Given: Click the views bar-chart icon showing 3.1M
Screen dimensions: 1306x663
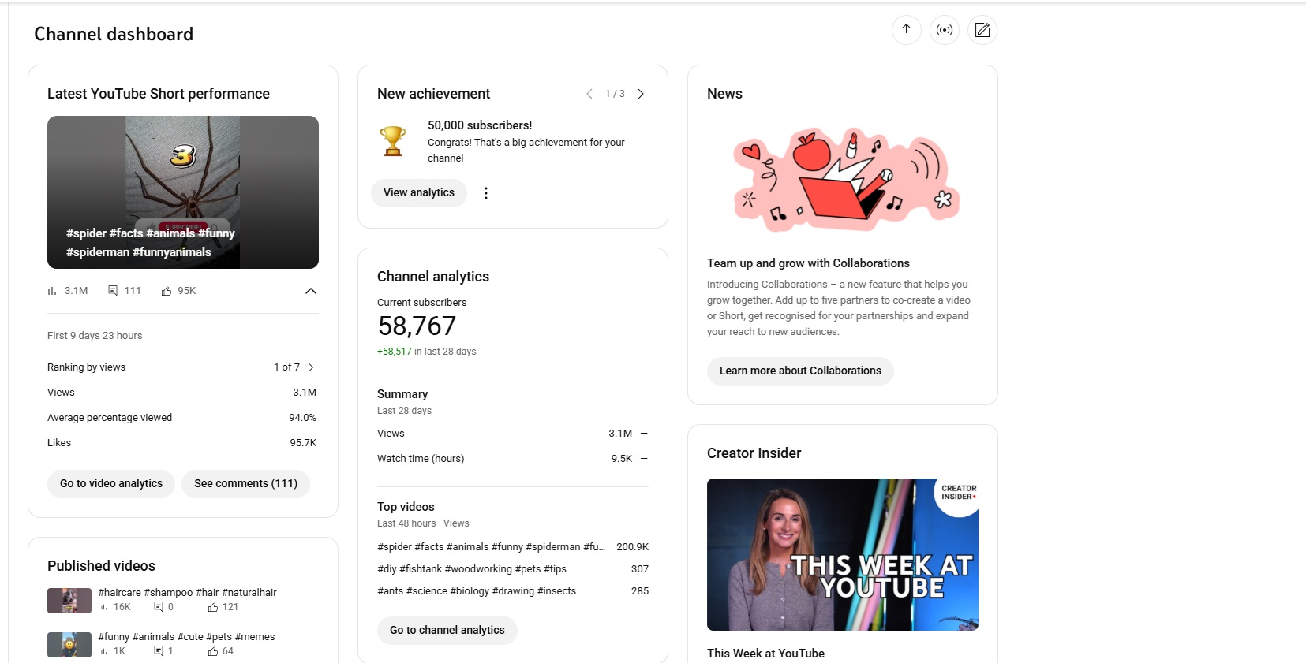Looking at the screenshot, I should [x=52, y=291].
